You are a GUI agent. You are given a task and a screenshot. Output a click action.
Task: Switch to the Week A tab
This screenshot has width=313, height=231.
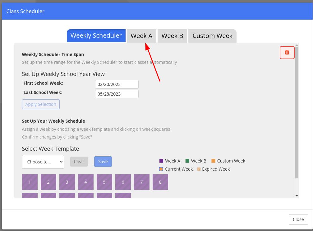141,36
